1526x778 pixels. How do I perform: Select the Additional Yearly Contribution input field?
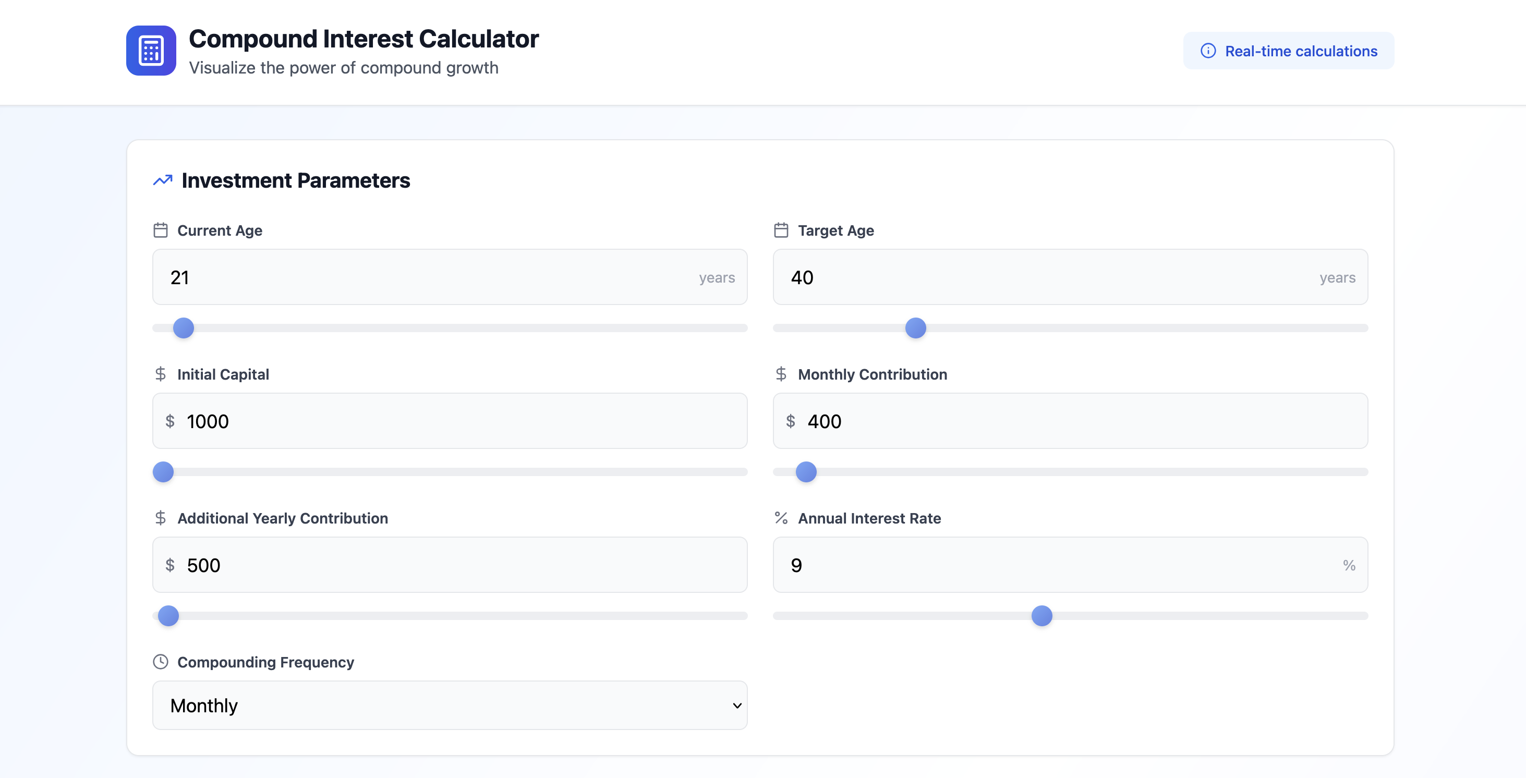tap(450, 565)
